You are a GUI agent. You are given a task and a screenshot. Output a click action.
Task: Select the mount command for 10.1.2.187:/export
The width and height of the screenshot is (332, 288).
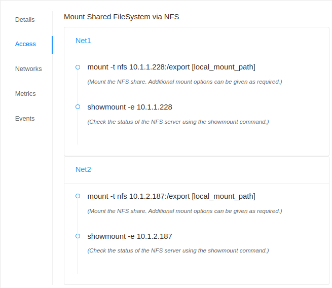point(171,196)
